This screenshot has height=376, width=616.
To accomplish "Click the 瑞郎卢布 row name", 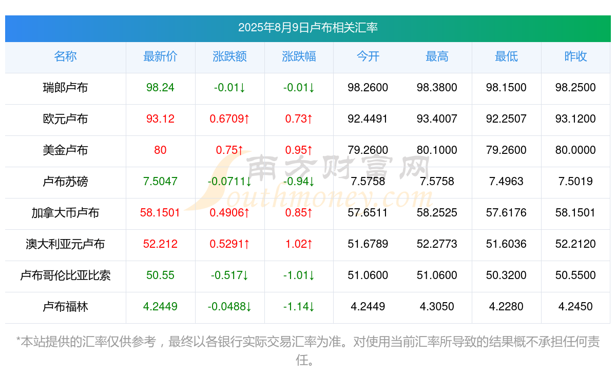I will point(65,88).
